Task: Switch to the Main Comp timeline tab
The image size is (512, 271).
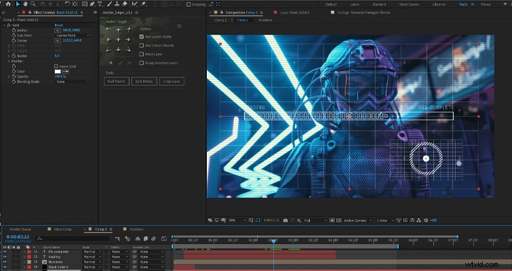Action: coord(62,229)
